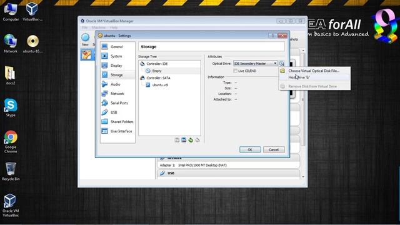Open the Recycle Bin
Screen dimensions: 400x225
[11, 171]
